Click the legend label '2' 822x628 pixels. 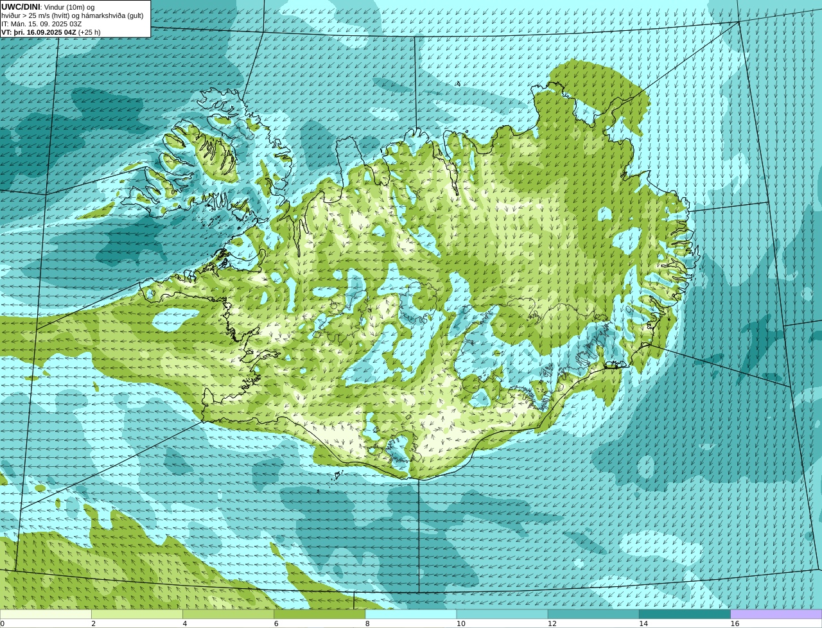[94, 624]
